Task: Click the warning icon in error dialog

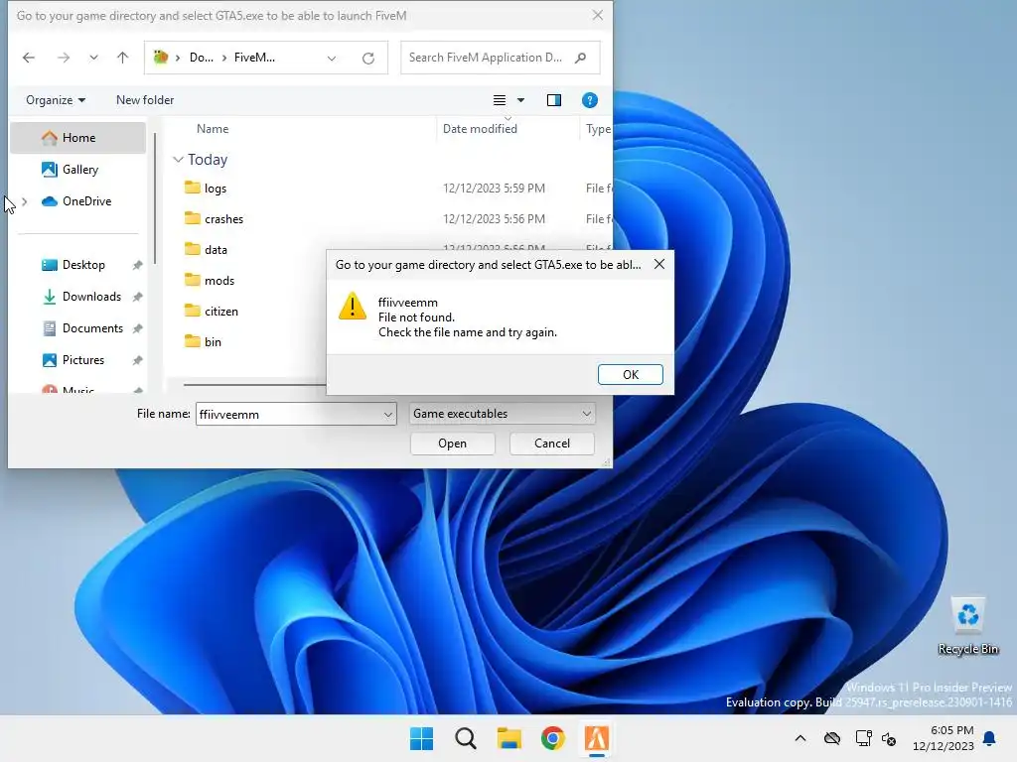Action: click(x=353, y=306)
